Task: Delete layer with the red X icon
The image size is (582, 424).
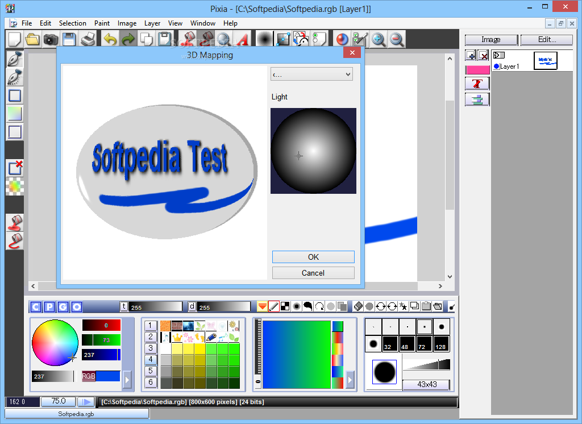Action: click(483, 56)
